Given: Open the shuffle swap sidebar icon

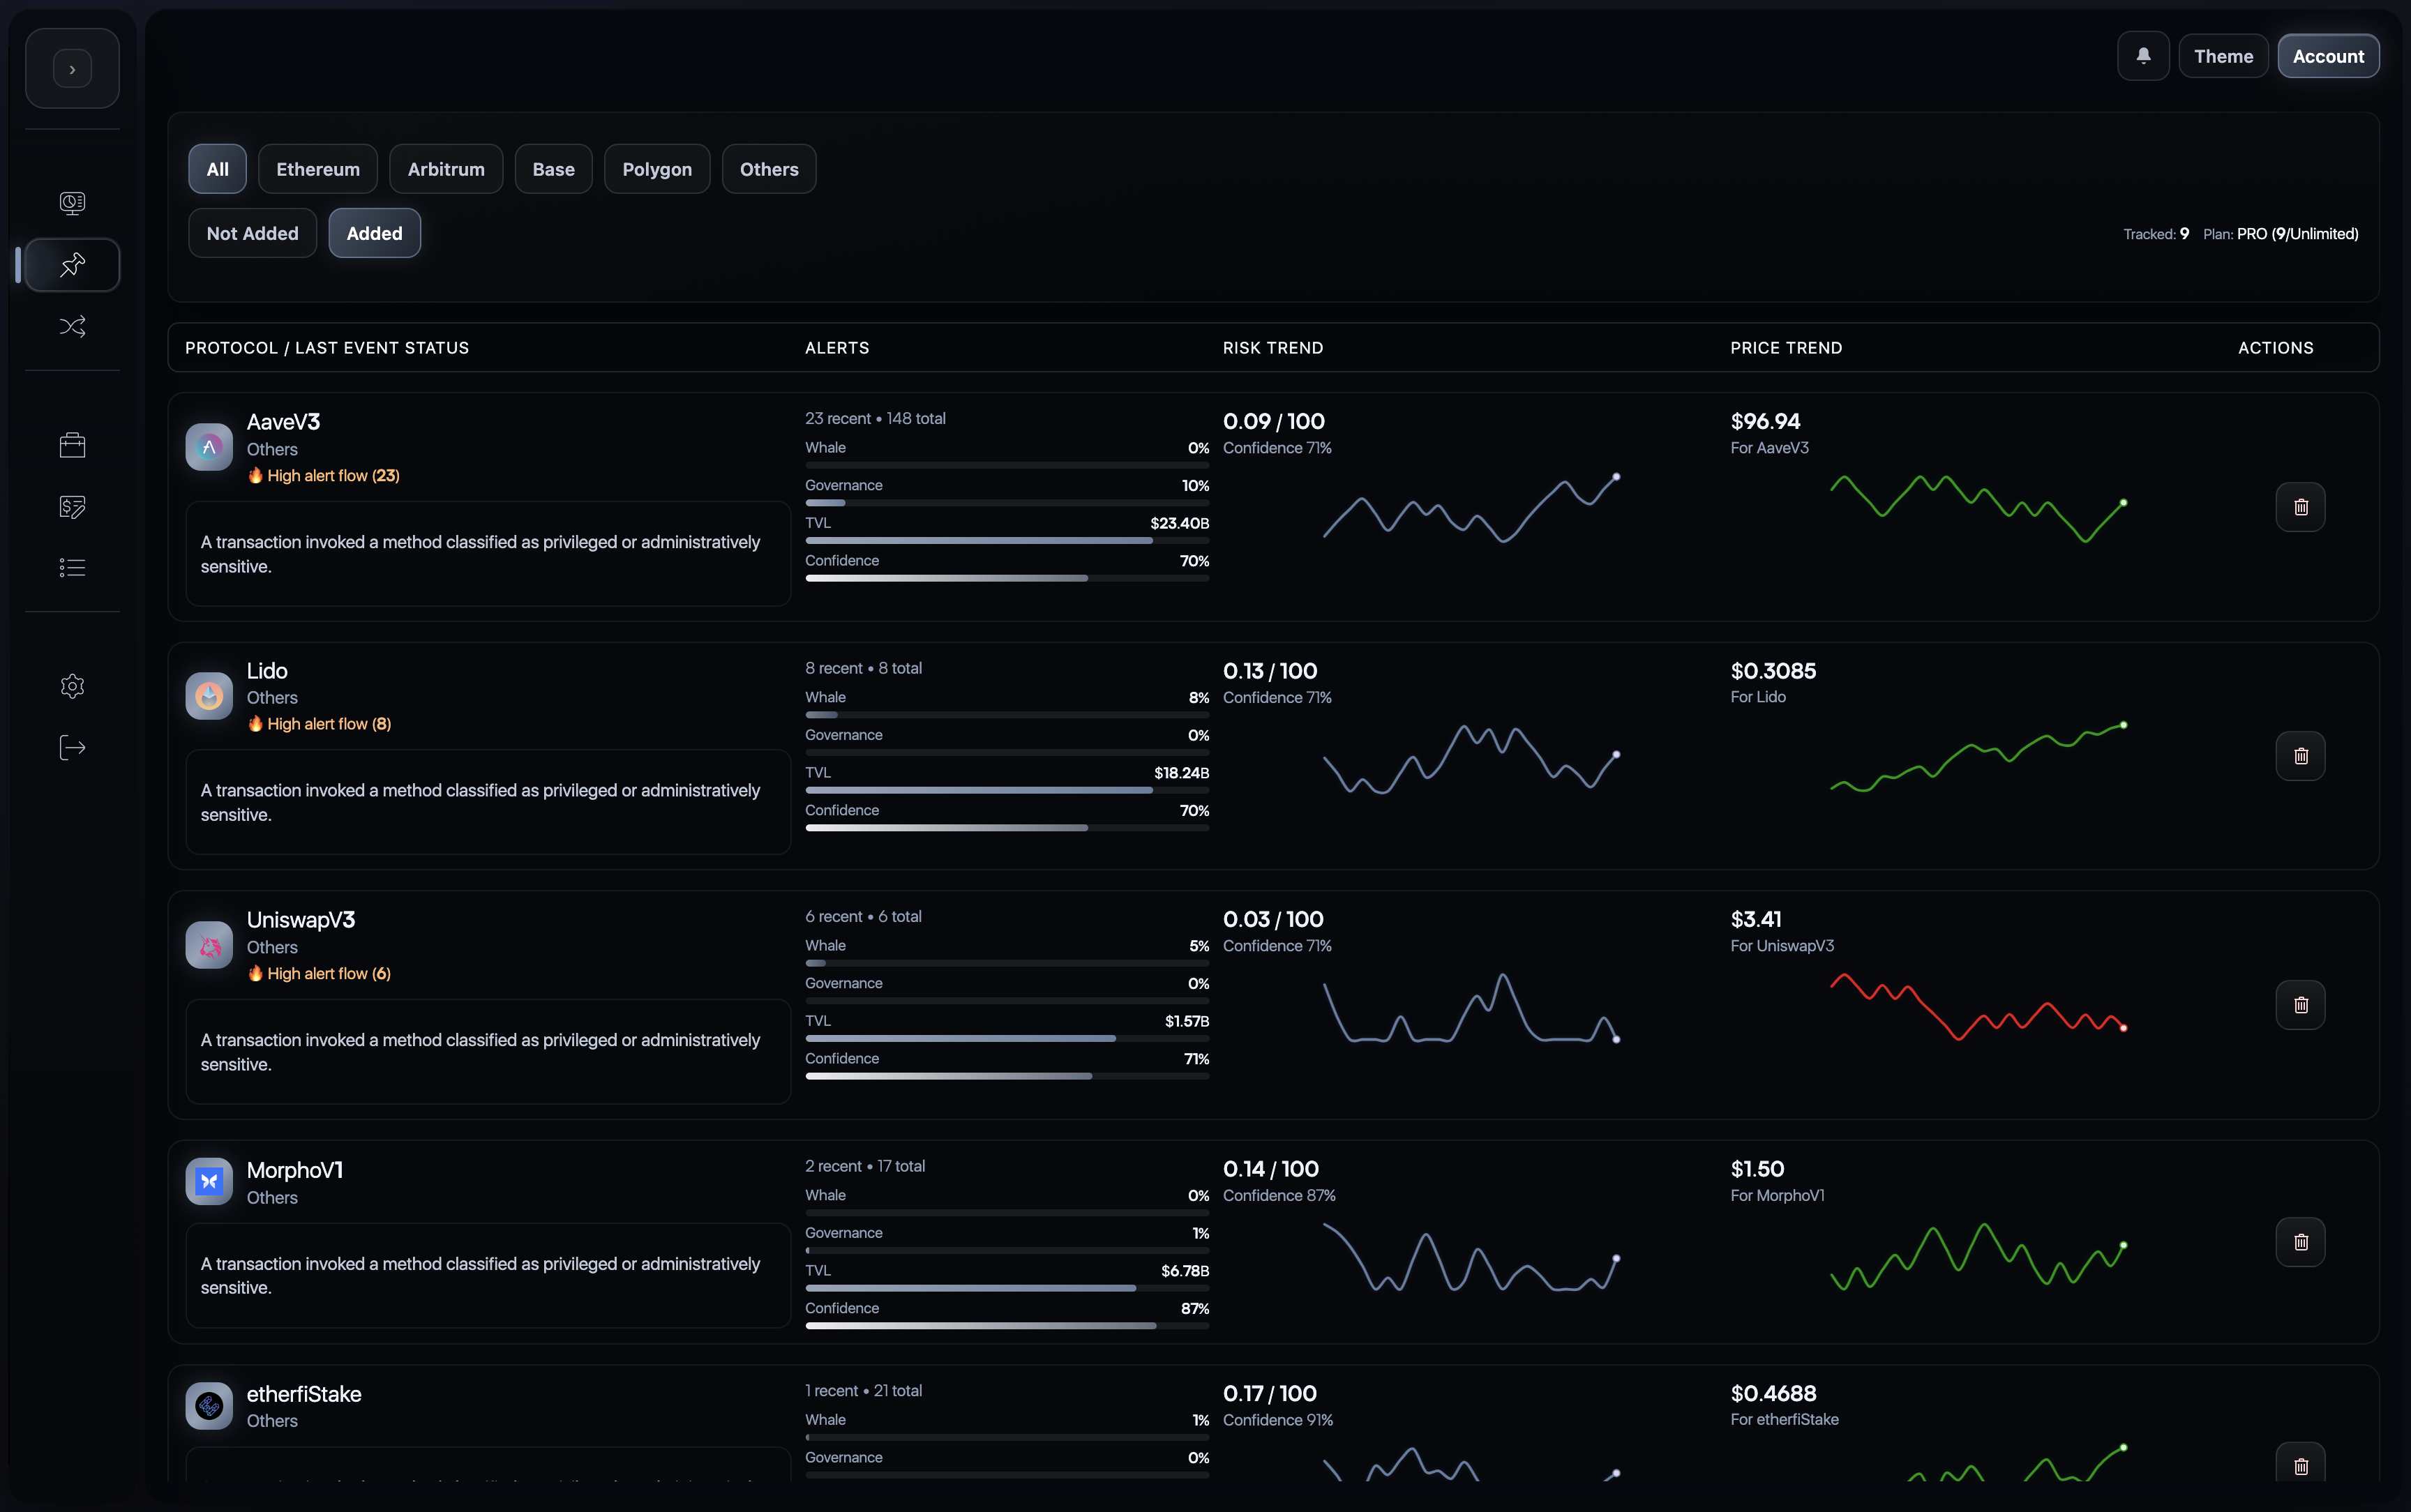Looking at the screenshot, I should 72,326.
